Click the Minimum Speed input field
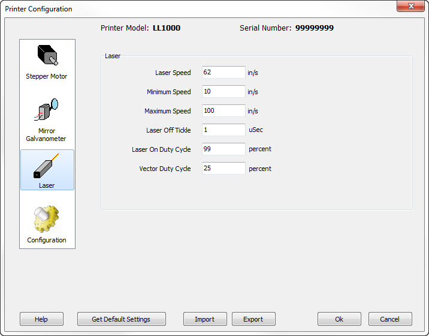Image resolution: width=429 pixels, height=336 pixels. (223, 92)
